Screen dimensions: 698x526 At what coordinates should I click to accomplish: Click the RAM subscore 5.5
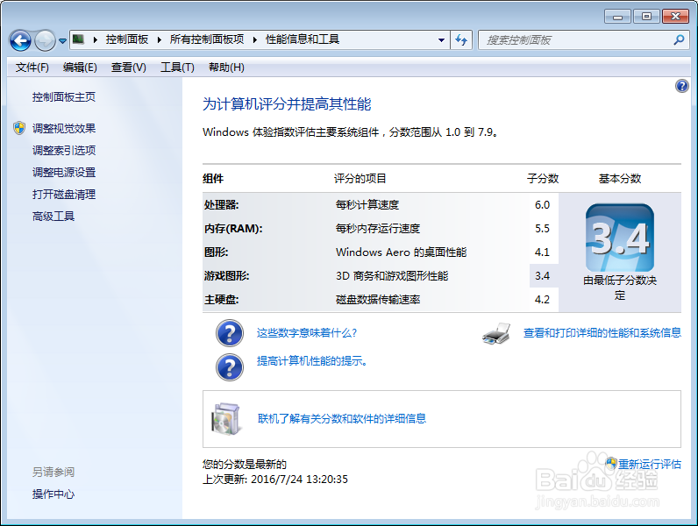pyautogui.click(x=542, y=228)
